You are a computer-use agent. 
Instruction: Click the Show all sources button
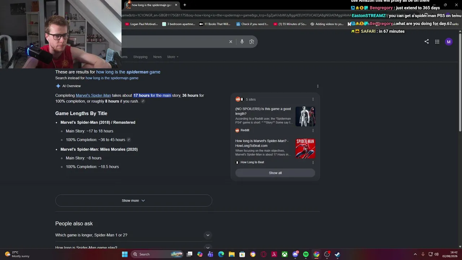275,173
